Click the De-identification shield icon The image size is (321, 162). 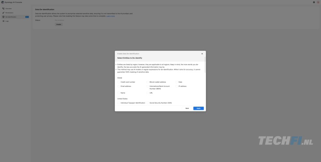[4, 17]
